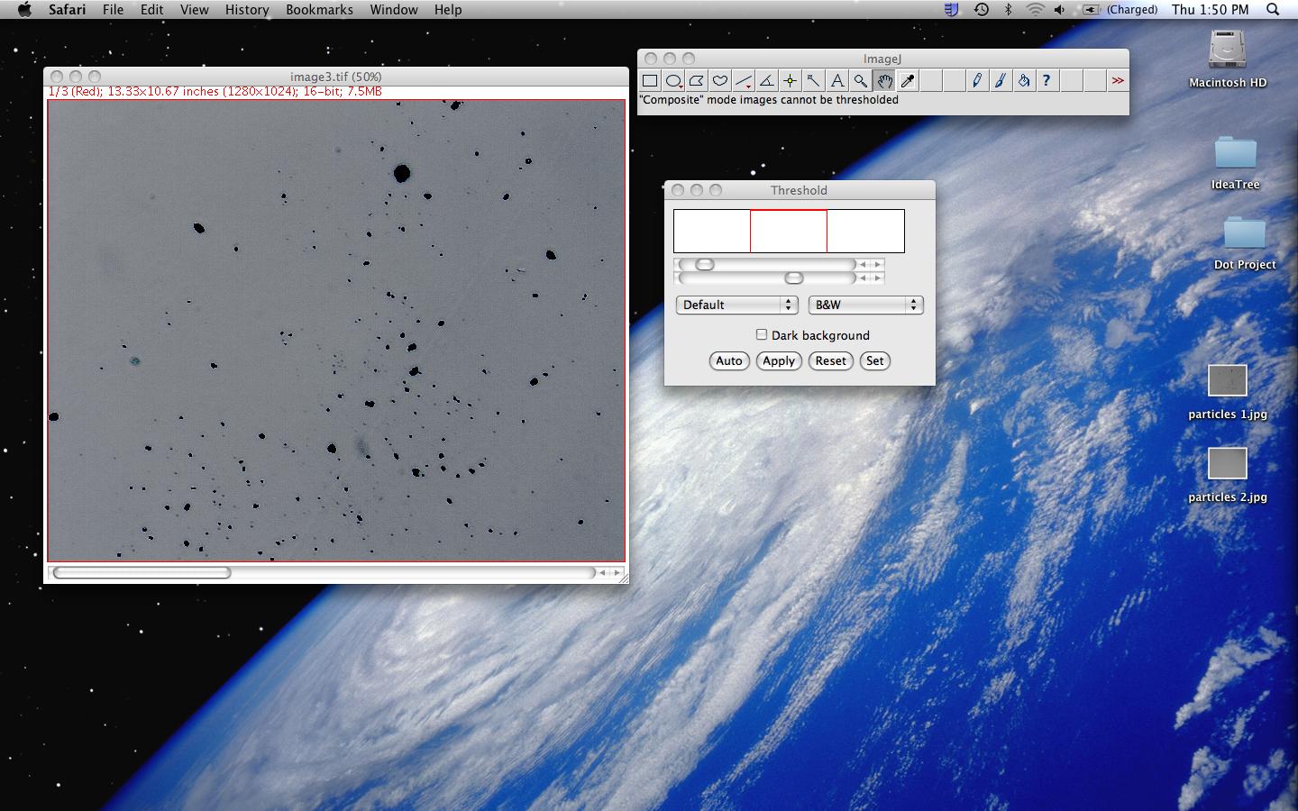Select the Pencil tool in ImageJ toolbar
The image size is (1298, 811).
(977, 81)
